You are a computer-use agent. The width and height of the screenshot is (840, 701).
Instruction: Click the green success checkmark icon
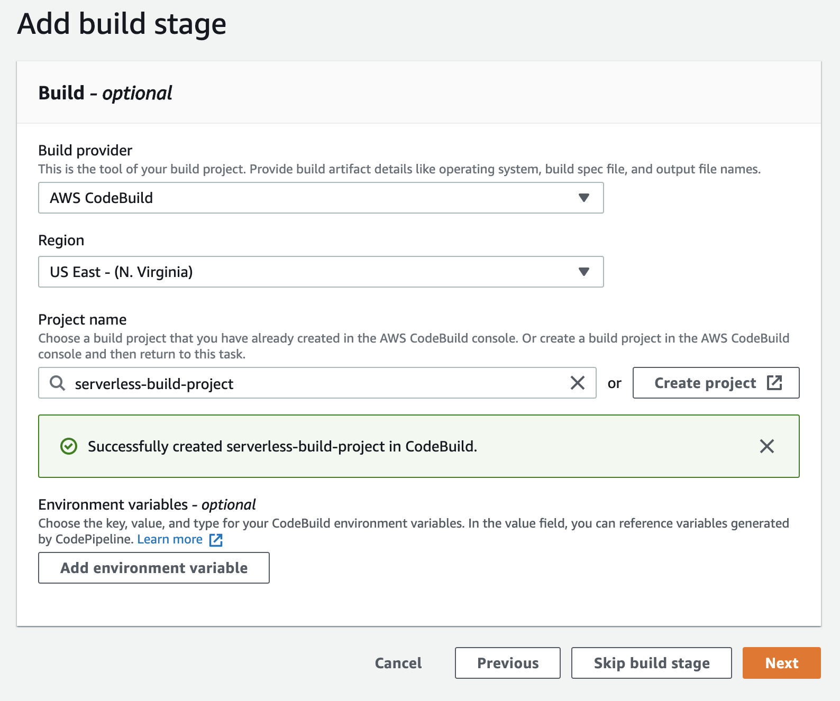pyautogui.click(x=69, y=446)
